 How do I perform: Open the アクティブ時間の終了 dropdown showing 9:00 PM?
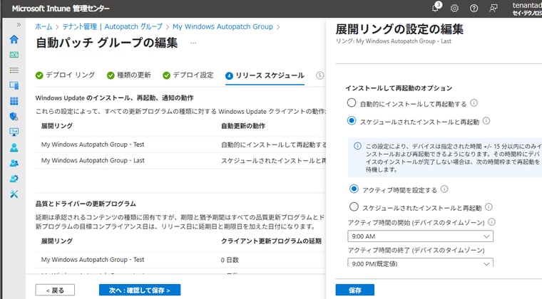pos(420,263)
